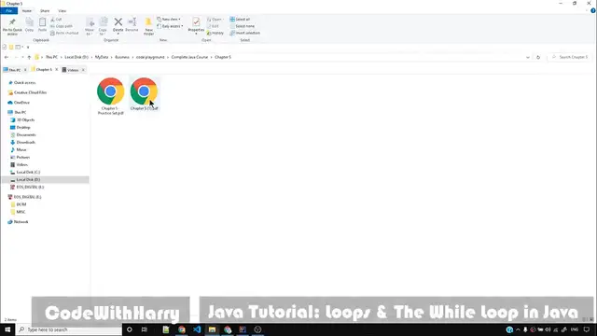The width and height of the screenshot is (597, 336).
Task: Click Select all
Action: (x=240, y=20)
